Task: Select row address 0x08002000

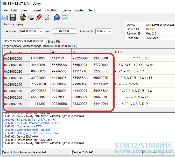Action: [x=16, y=58]
